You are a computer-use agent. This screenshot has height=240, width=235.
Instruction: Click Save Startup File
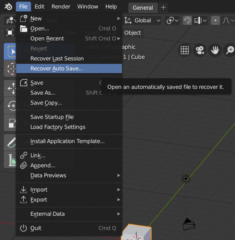coord(69,117)
